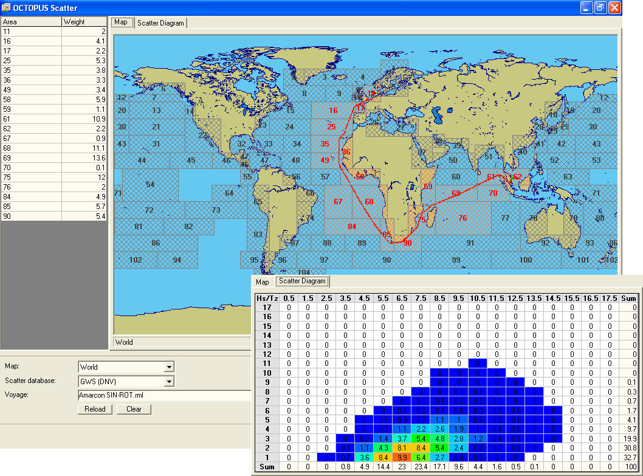
Task: Minimize the OCTOPUS Scatter window
Action: [586, 8]
